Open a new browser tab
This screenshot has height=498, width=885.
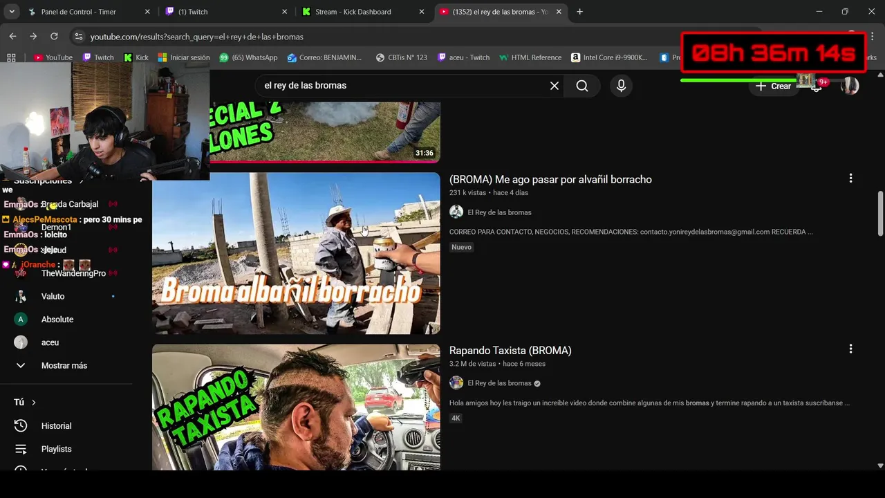coord(579,12)
